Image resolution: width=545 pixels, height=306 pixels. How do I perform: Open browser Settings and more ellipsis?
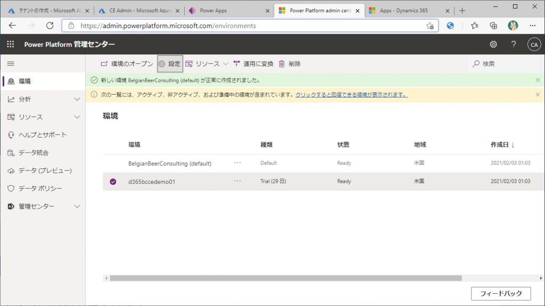click(532, 25)
